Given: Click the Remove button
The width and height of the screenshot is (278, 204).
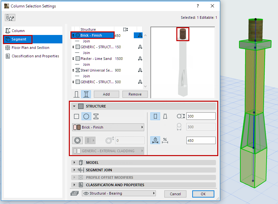Looking at the screenshot, I should click(x=135, y=94).
